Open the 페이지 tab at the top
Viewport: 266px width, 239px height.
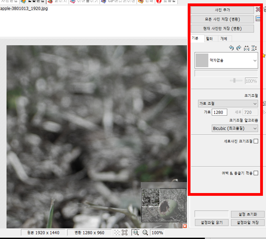[58, 1]
